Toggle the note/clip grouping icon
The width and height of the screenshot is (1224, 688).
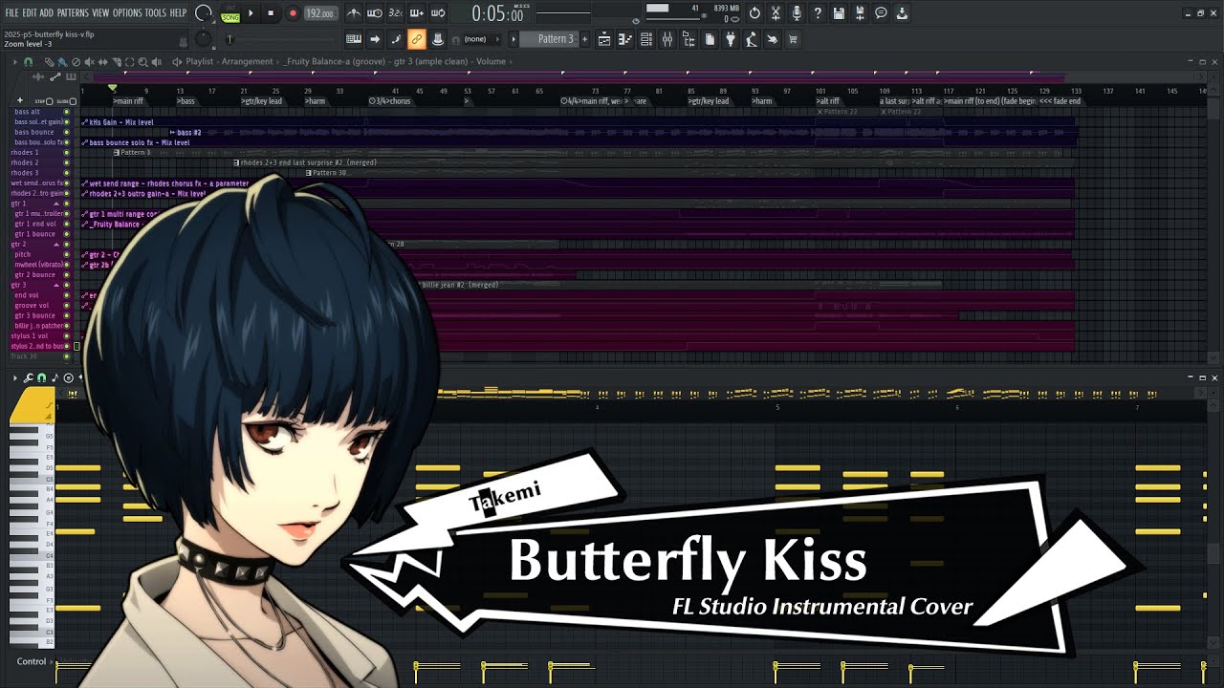(396, 39)
